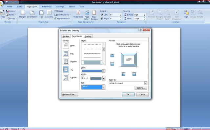Toggle left border button in Preview
Screen dimensions: 210x130
(x=123, y=74)
